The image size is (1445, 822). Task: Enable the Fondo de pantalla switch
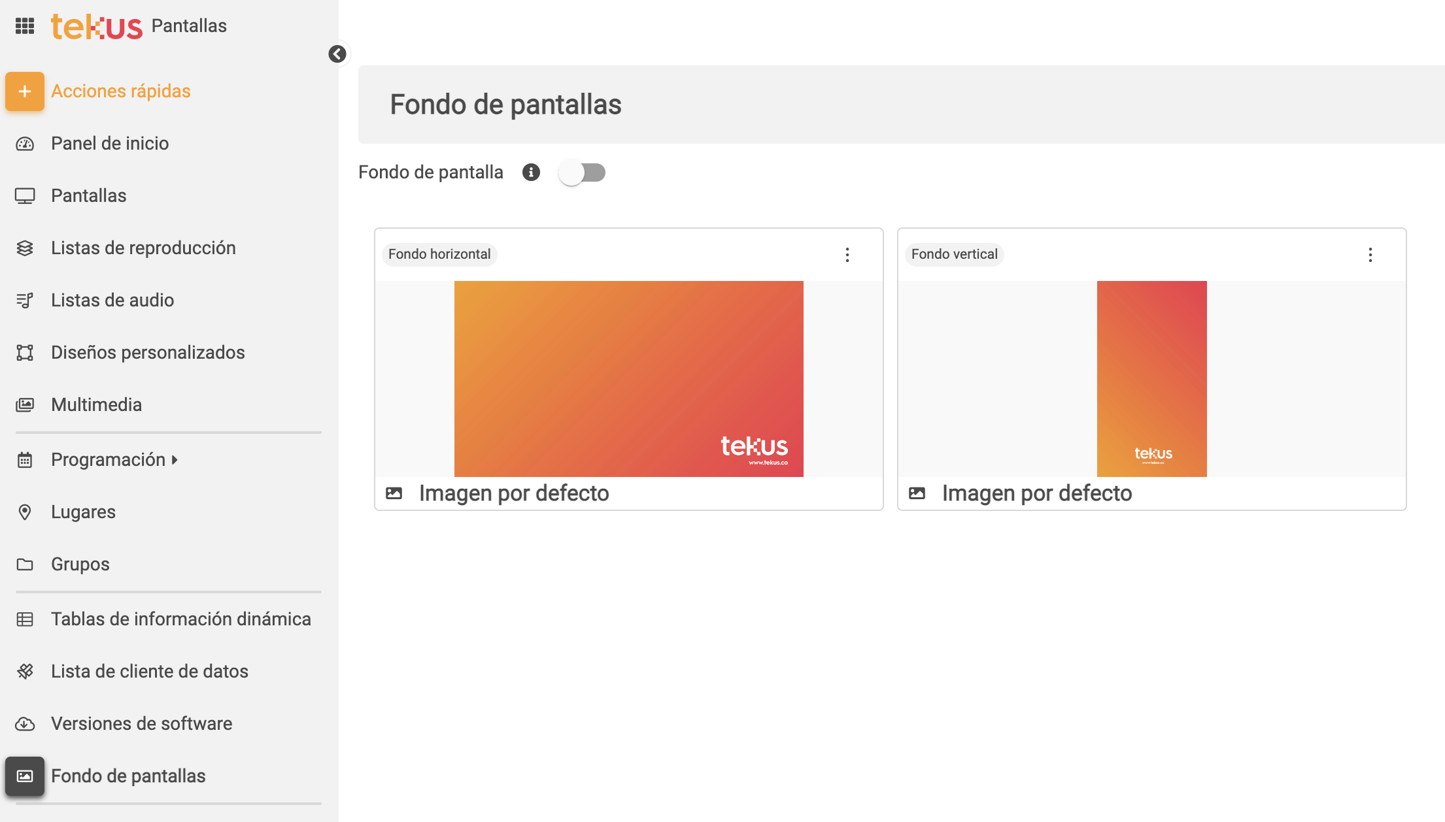[583, 172]
